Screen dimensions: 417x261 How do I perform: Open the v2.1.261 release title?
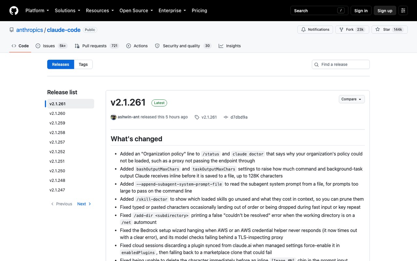click(x=128, y=102)
